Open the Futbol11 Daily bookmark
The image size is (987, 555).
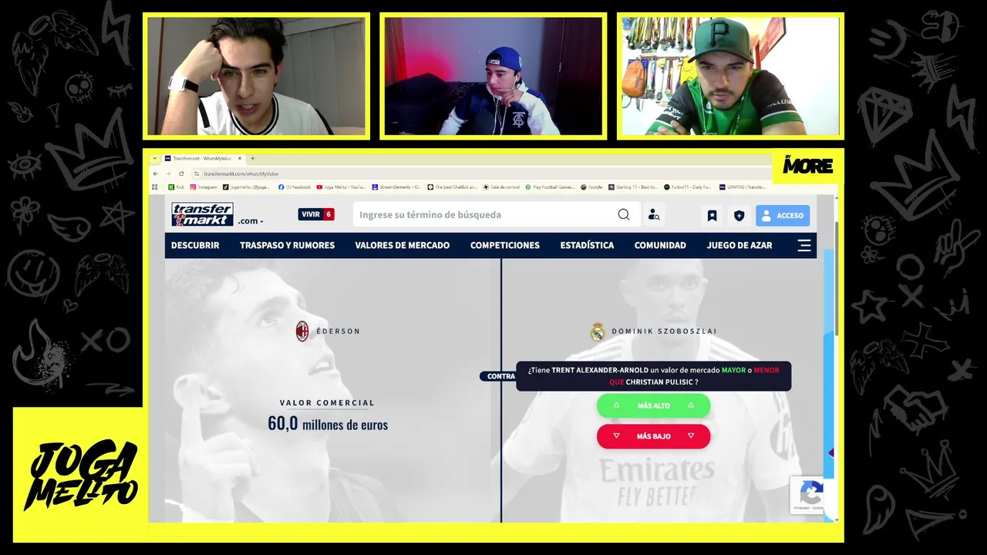click(689, 187)
